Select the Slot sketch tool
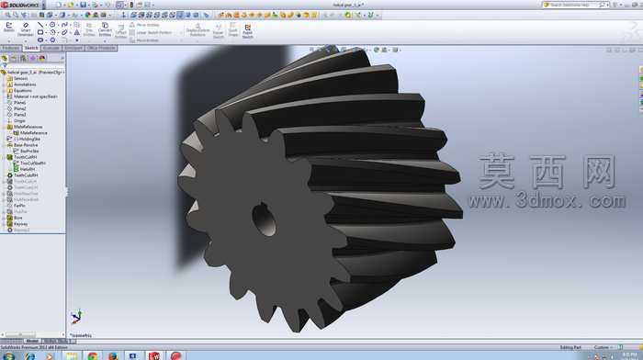643x360 pixels. 40,39
